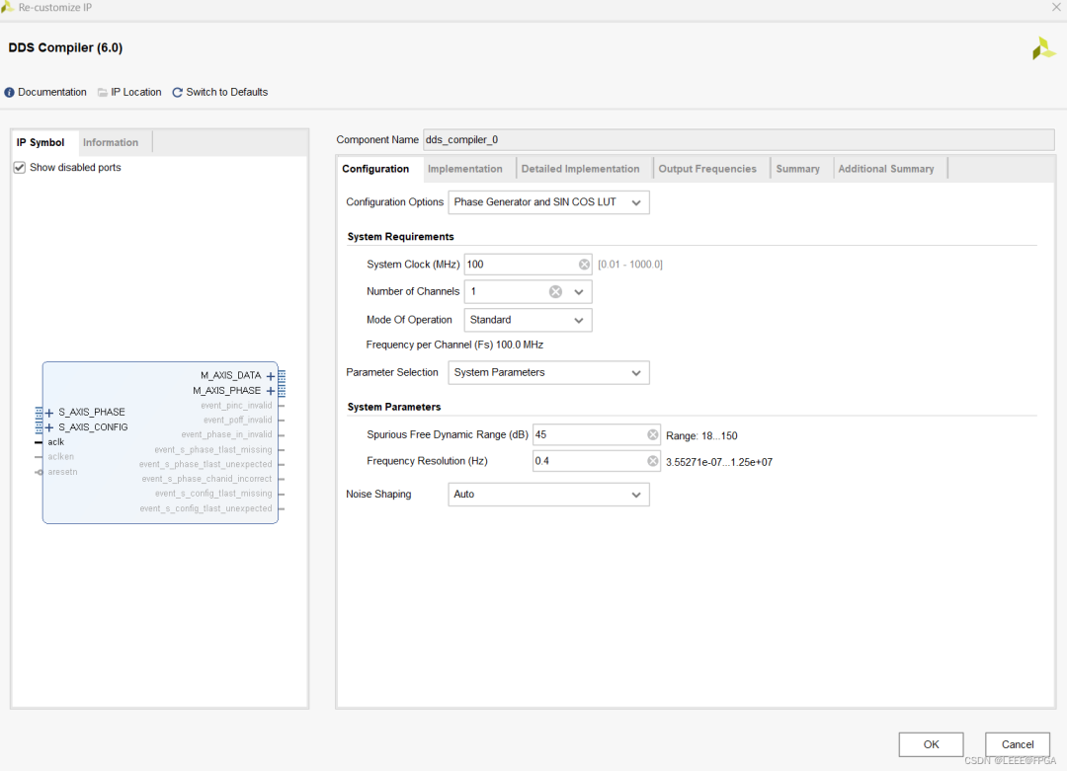Click the aresetn port label
Viewport: 1067px width, 771px height.
[62, 472]
